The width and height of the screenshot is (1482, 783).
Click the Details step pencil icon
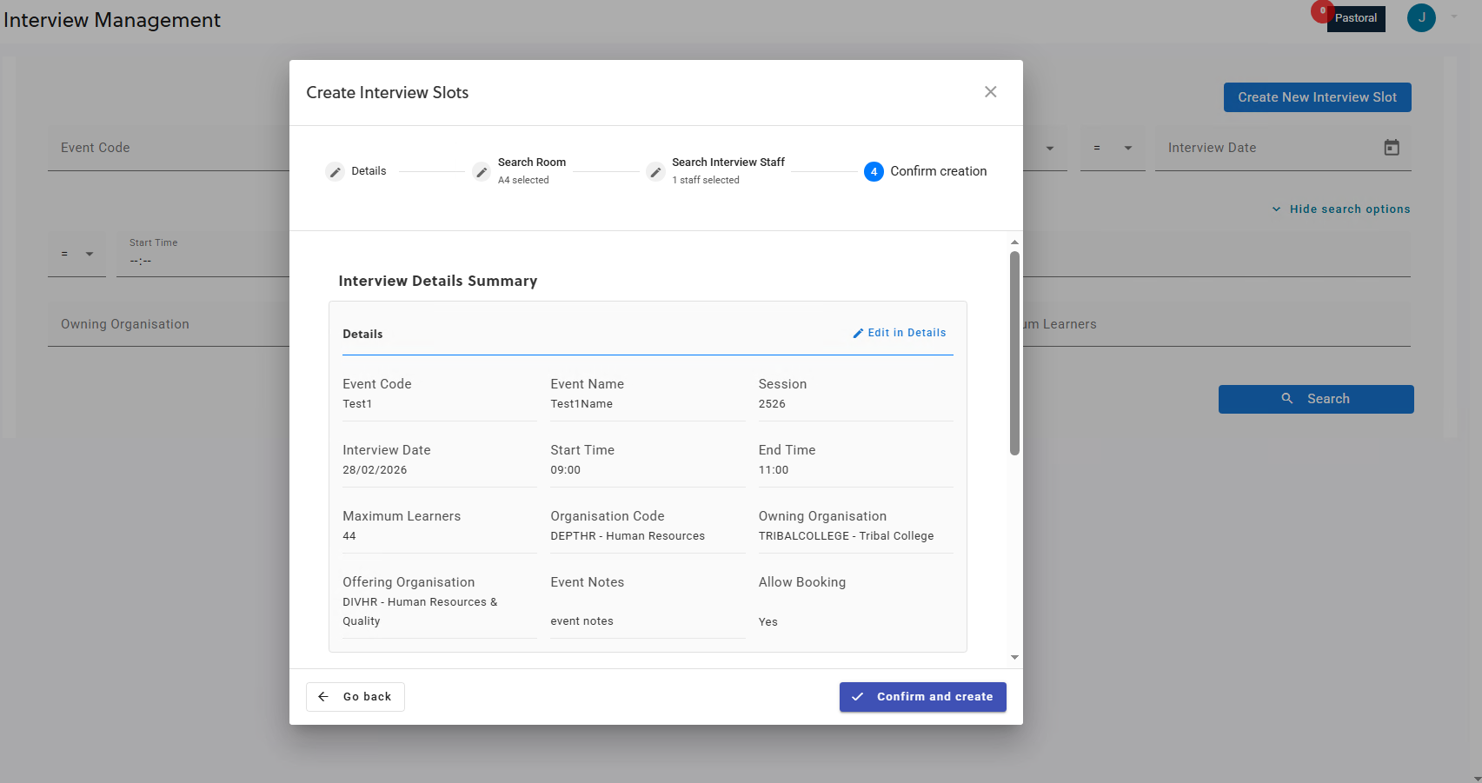click(335, 172)
